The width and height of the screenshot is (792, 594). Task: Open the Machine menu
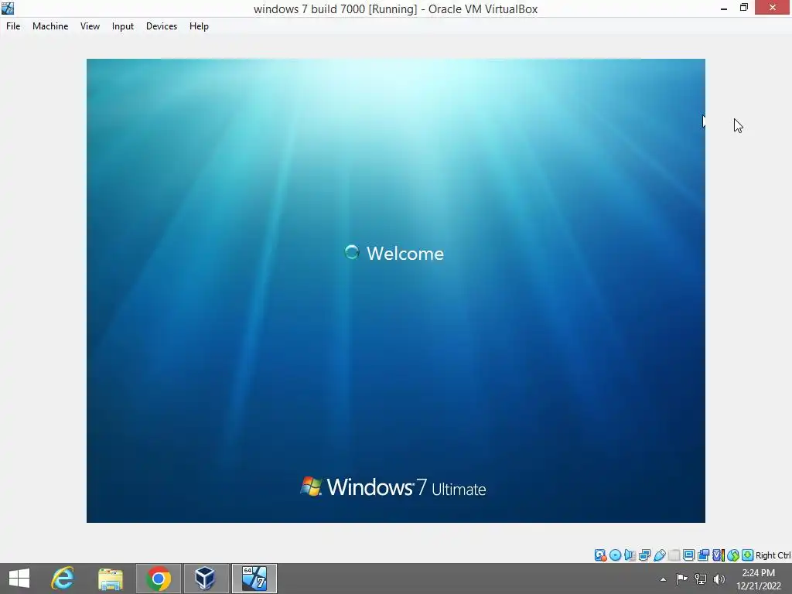click(x=50, y=26)
